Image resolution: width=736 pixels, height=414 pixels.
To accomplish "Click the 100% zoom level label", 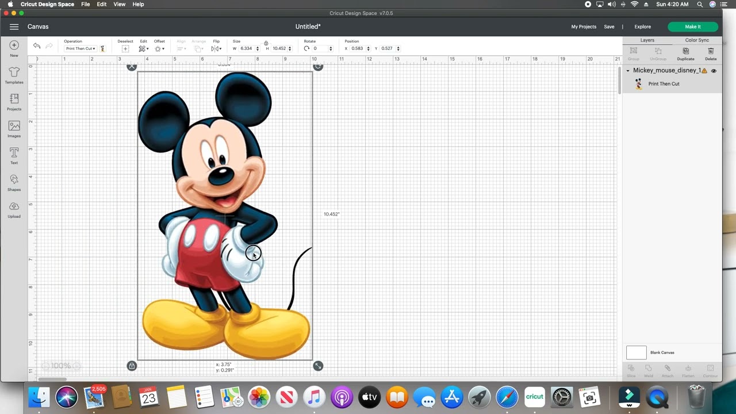I will (x=61, y=366).
